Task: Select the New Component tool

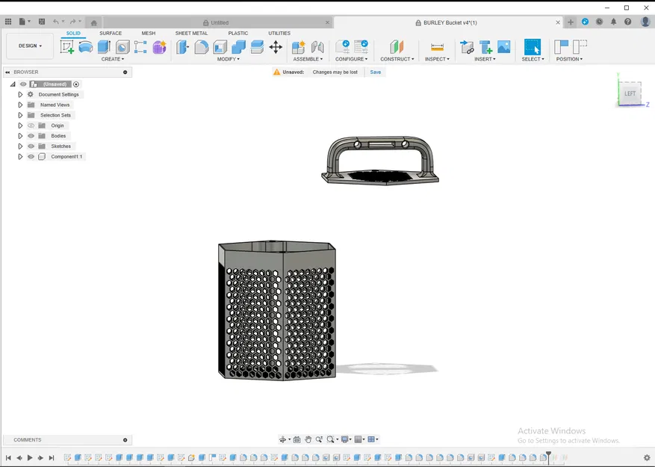Action: (x=298, y=46)
